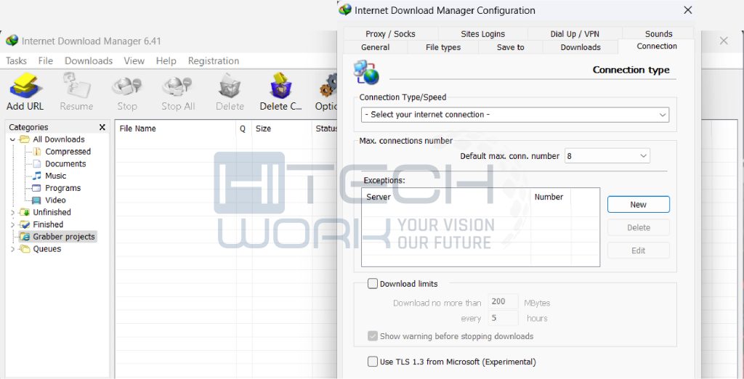Click the Delete exception button

[638, 228]
